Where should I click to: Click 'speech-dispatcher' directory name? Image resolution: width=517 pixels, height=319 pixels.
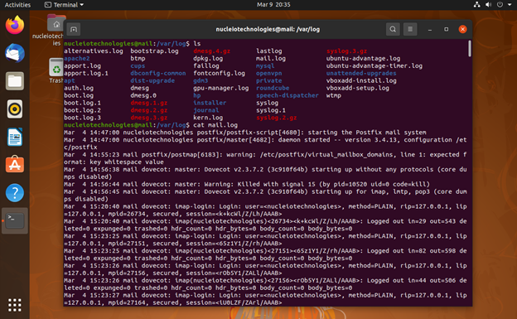coord(287,95)
